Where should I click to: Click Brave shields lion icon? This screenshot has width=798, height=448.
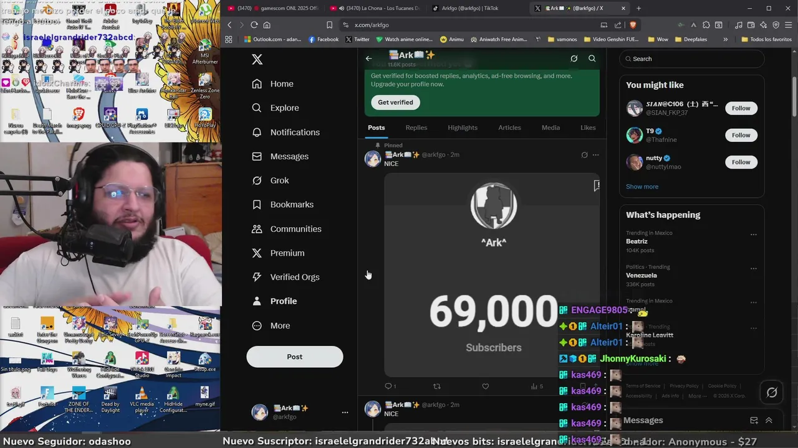[x=633, y=25]
